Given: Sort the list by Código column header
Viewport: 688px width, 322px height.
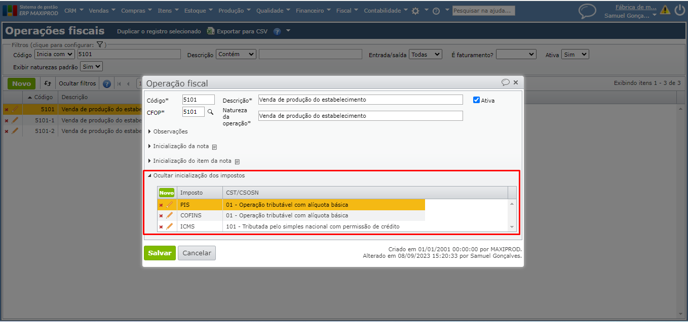Looking at the screenshot, I should click(40, 97).
